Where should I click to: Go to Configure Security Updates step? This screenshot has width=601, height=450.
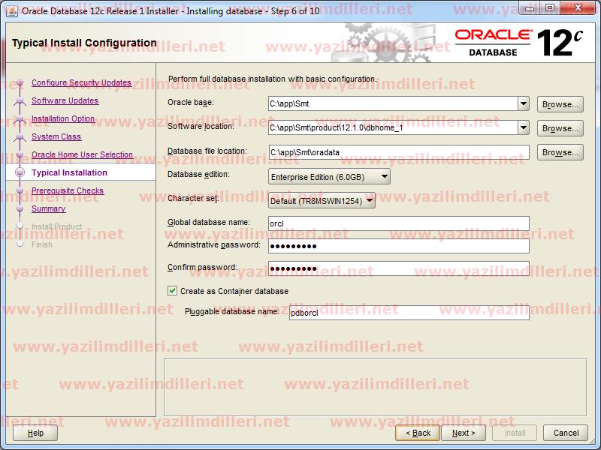[x=81, y=83]
